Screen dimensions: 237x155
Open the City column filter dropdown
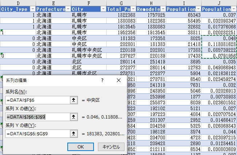pos(103,9)
